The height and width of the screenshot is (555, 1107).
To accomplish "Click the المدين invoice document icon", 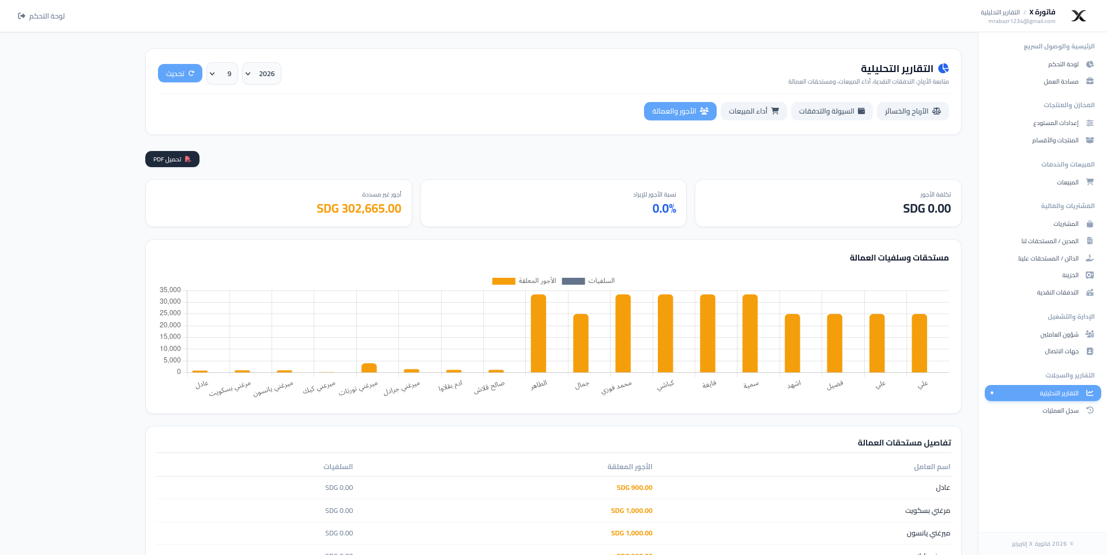I will point(1090,241).
